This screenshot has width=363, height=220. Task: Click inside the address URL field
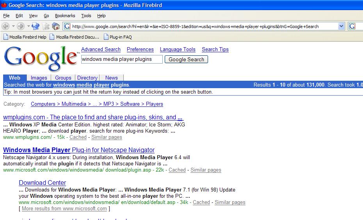click(204, 27)
